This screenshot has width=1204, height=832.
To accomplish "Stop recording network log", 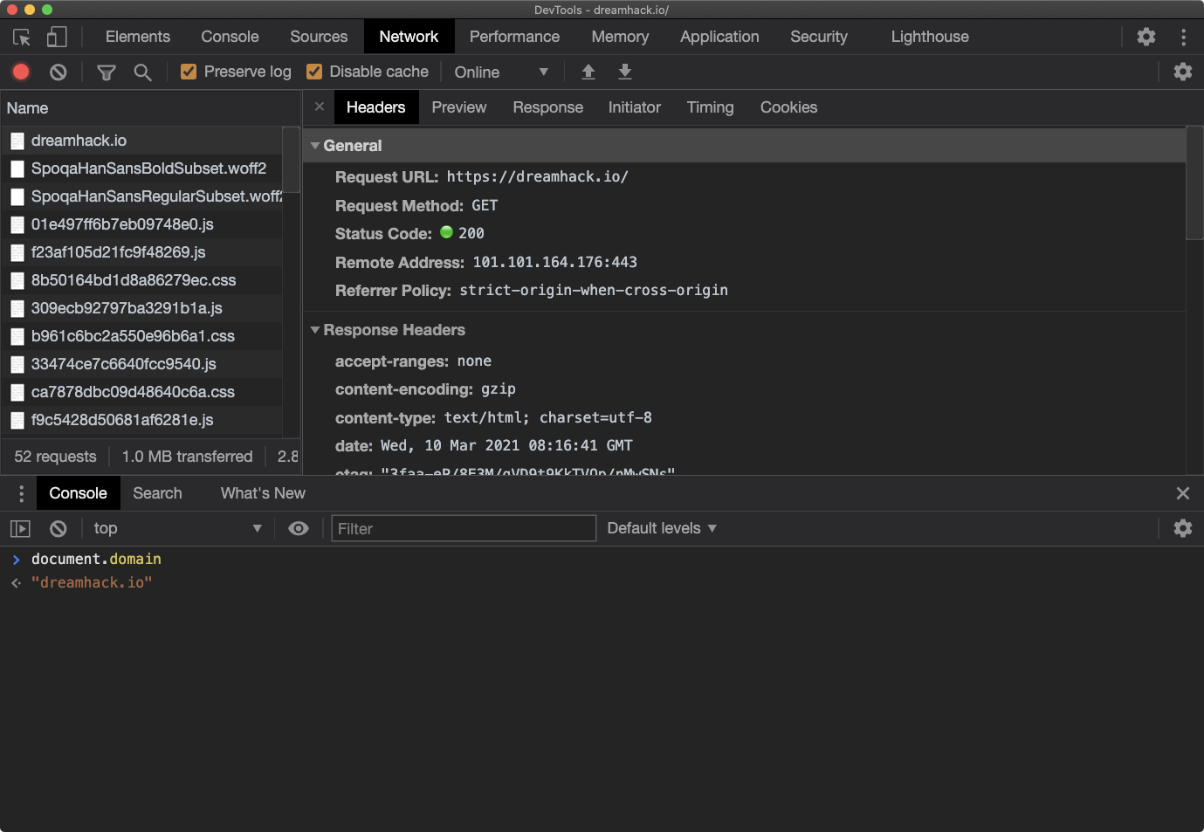I will tap(21, 72).
